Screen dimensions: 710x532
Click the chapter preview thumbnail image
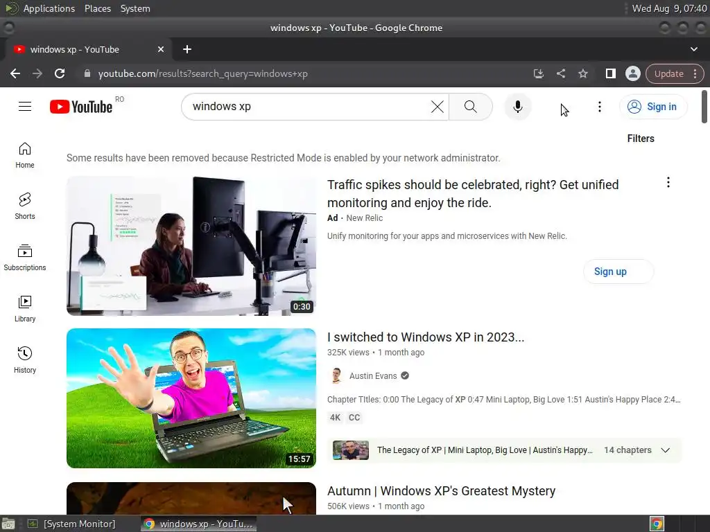[x=350, y=450]
